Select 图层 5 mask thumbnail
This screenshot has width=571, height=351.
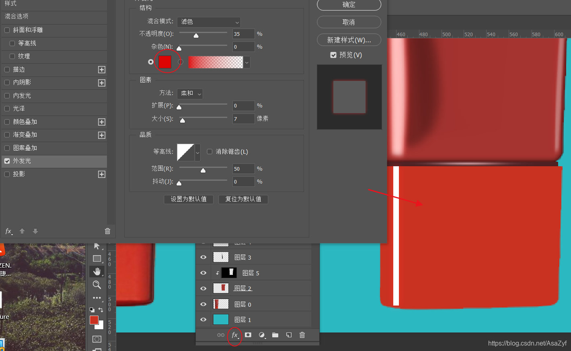click(x=229, y=273)
